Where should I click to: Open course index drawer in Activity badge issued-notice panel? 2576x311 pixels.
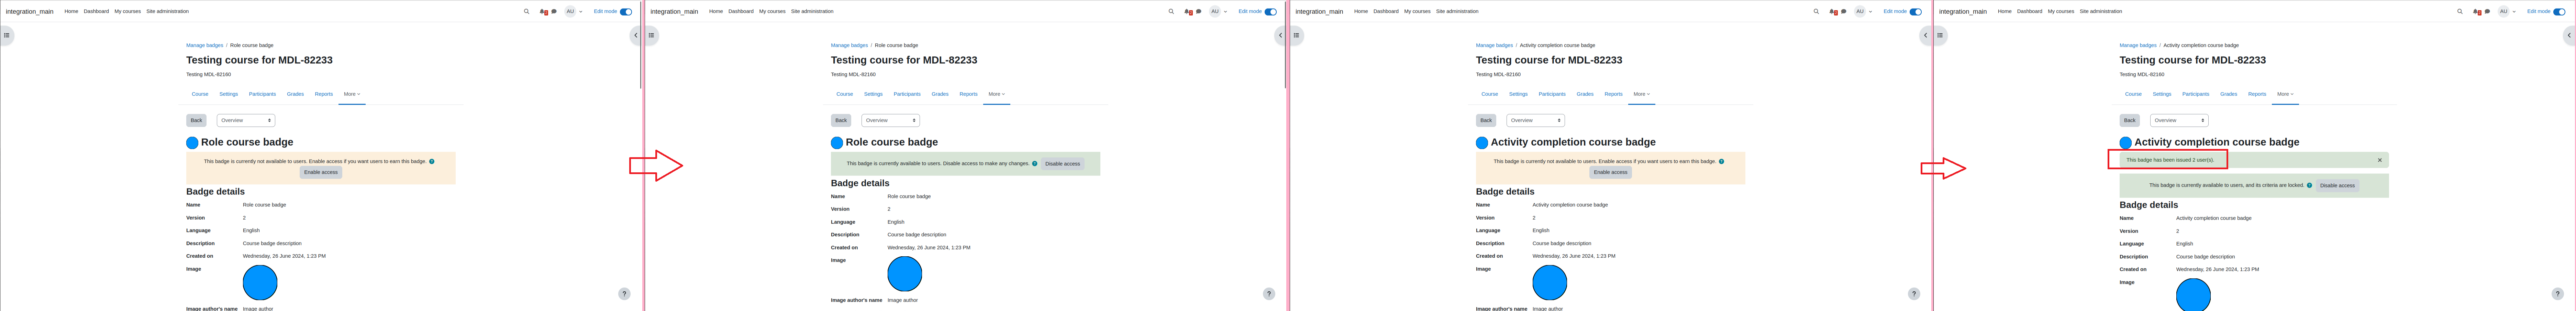(1940, 35)
